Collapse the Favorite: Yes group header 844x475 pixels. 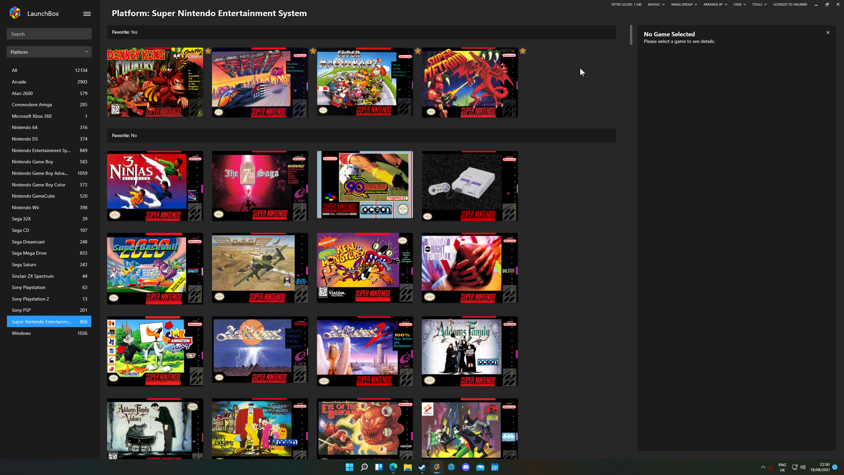coord(361,32)
